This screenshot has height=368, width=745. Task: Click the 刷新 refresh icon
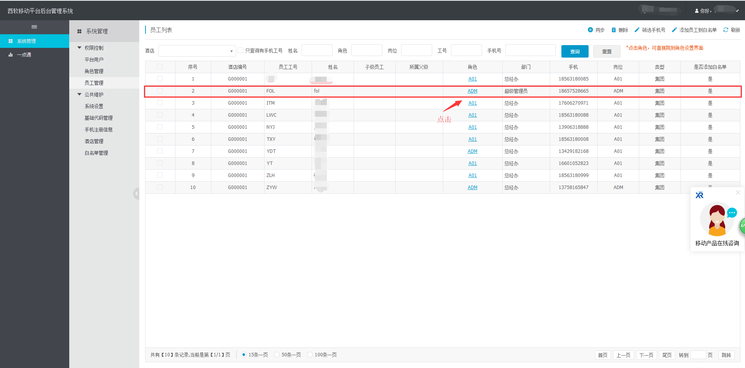726,30
